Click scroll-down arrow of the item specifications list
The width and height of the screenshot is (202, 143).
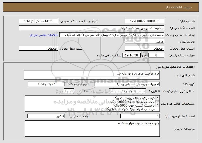157,105
